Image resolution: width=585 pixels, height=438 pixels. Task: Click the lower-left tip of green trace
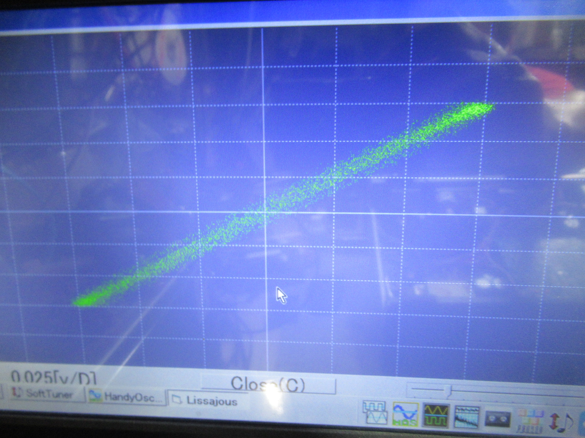click(x=78, y=302)
